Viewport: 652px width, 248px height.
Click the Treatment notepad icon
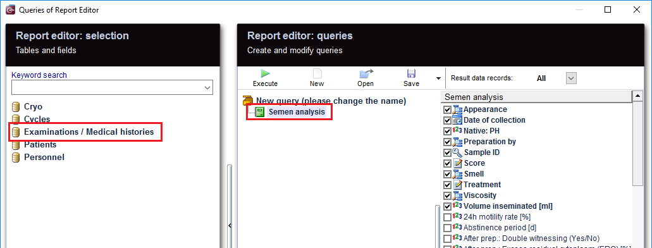click(x=457, y=185)
